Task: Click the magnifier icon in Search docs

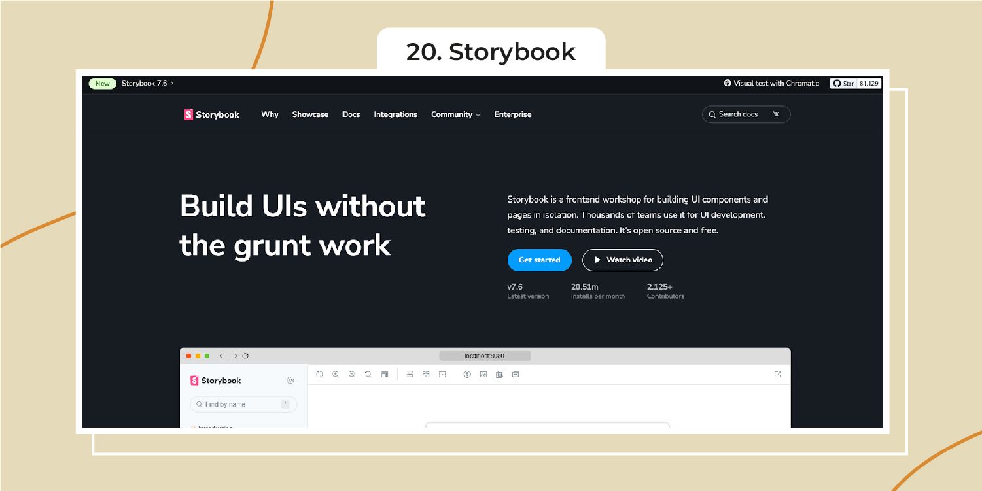Action: 712,114
